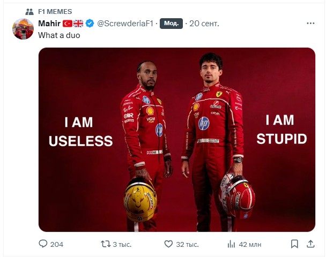Click the '42 млн' views count
The image size is (326, 257).
point(250,245)
